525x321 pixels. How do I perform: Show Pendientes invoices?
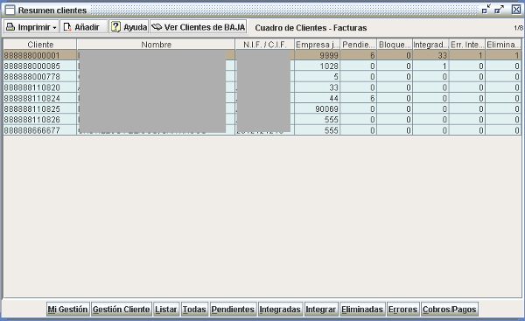tap(233, 310)
